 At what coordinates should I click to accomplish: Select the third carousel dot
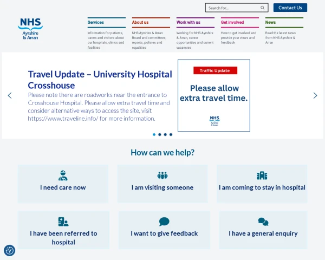[165, 134]
